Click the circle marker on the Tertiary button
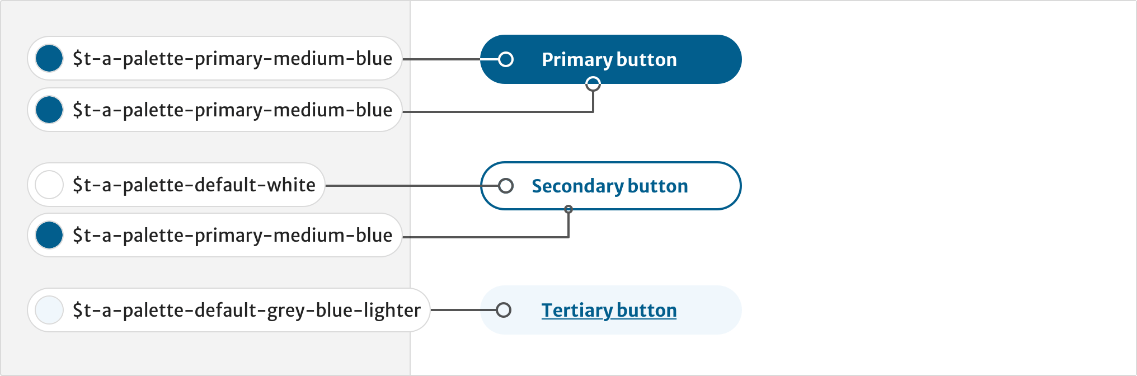This screenshot has width=1137, height=376. point(504,310)
